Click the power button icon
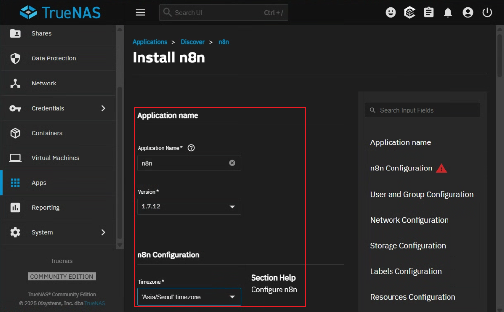 [487, 13]
